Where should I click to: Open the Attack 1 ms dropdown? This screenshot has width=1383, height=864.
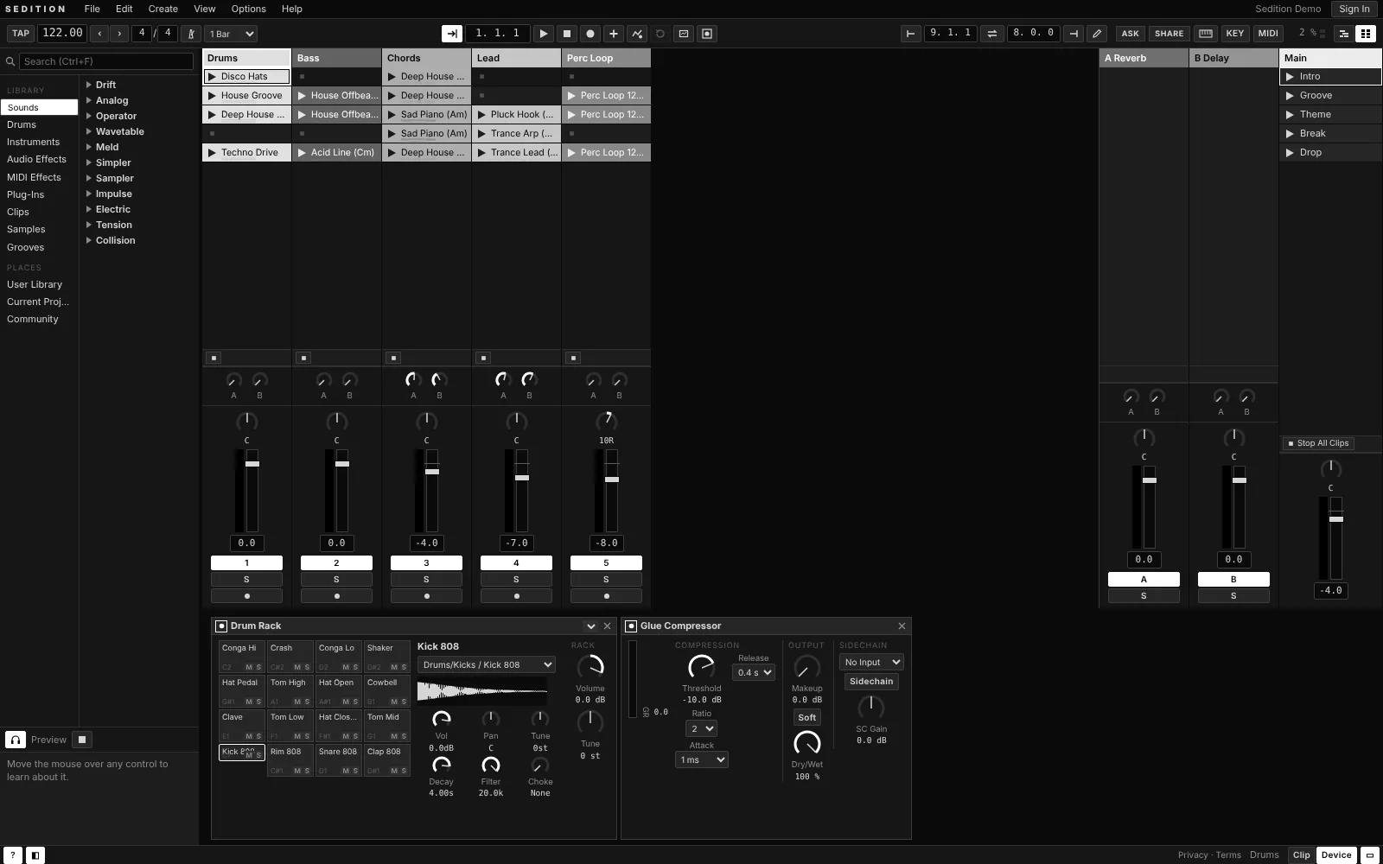(x=701, y=759)
